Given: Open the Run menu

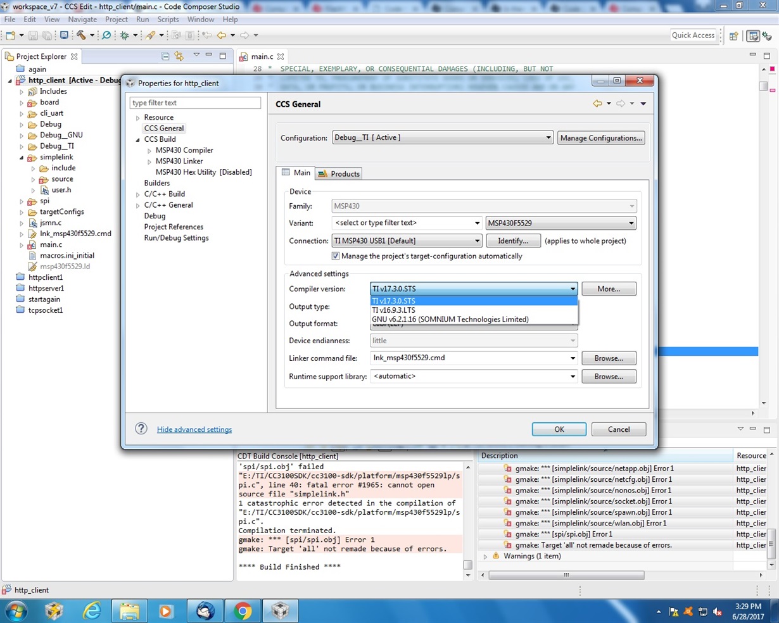Looking at the screenshot, I should pos(142,20).
